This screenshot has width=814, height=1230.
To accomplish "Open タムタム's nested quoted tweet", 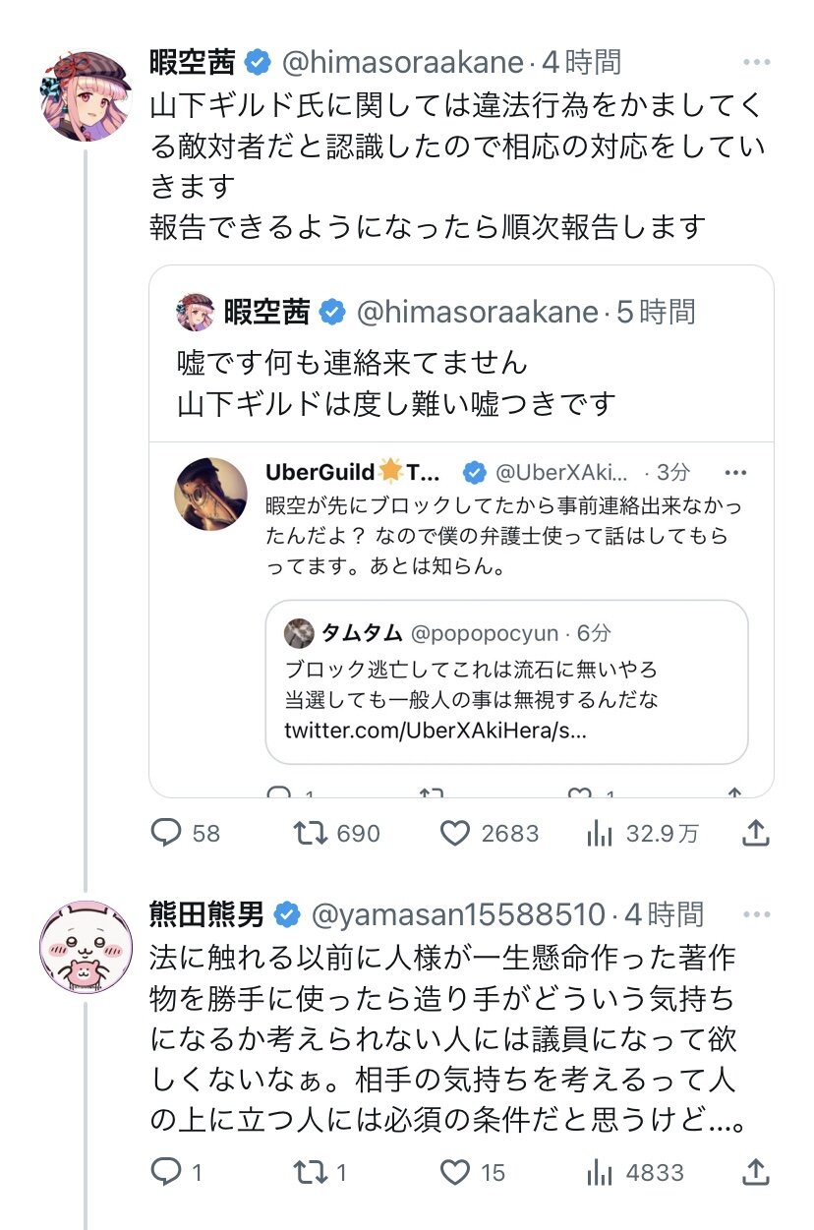I will coord(506,681).
